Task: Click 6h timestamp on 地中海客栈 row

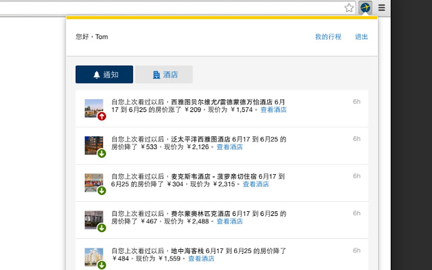Action: 357,250
